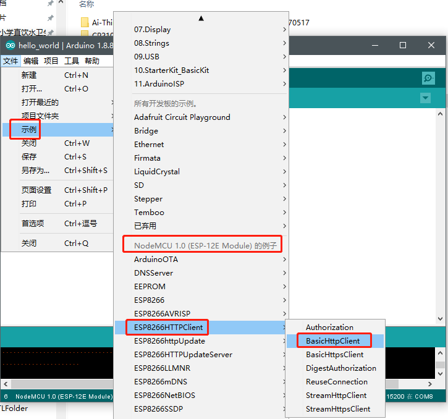Image resolution: width=448 pixels, height=419 pixels.
Task: Open the DigestAuthorization example
Action: [x=335, y=368]
